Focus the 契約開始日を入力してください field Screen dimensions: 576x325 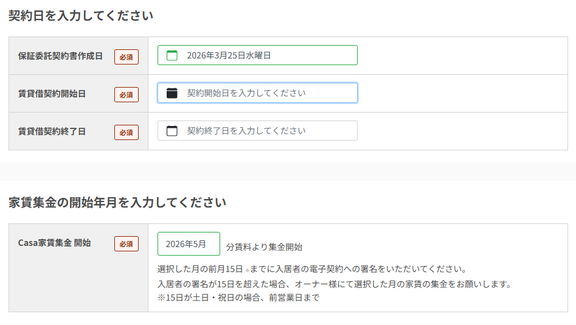(268, 93)
